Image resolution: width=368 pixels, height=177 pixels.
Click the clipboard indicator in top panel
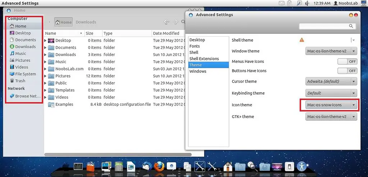coord(290,3)
